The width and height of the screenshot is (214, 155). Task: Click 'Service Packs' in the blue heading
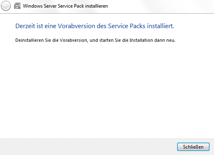coord(126,26)
